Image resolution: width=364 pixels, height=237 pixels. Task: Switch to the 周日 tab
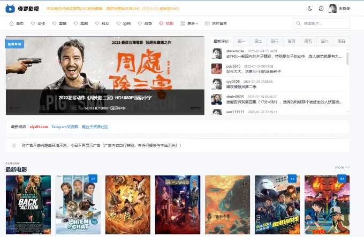[342, 42]
